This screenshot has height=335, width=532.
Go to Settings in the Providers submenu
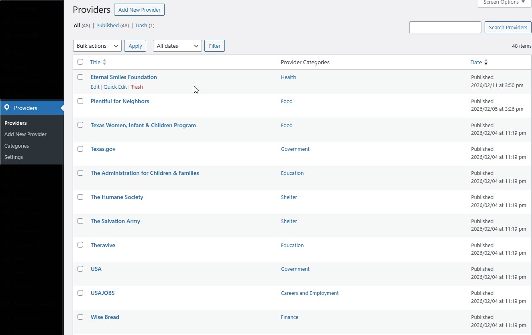pos(14,157)
